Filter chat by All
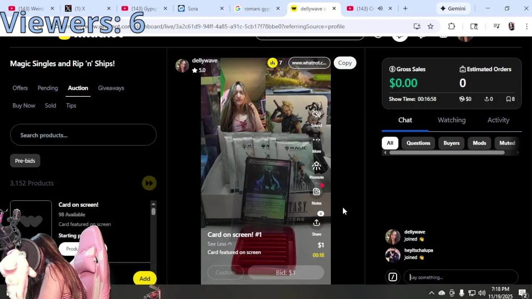 point(390,143)
